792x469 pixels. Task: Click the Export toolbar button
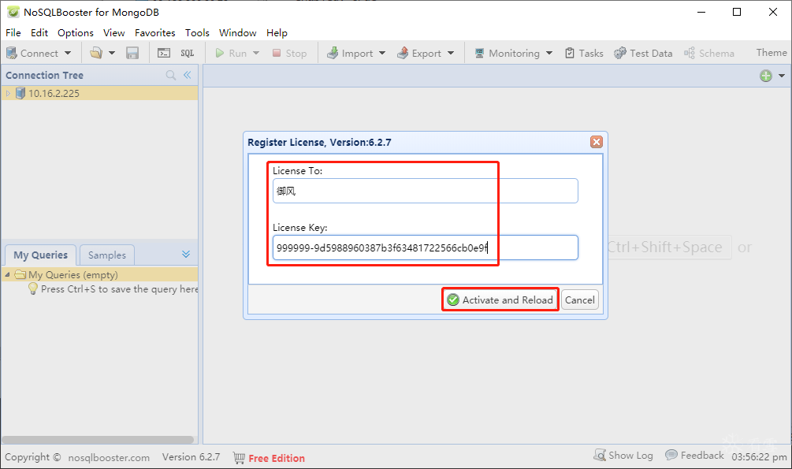(x=419, y=53)
